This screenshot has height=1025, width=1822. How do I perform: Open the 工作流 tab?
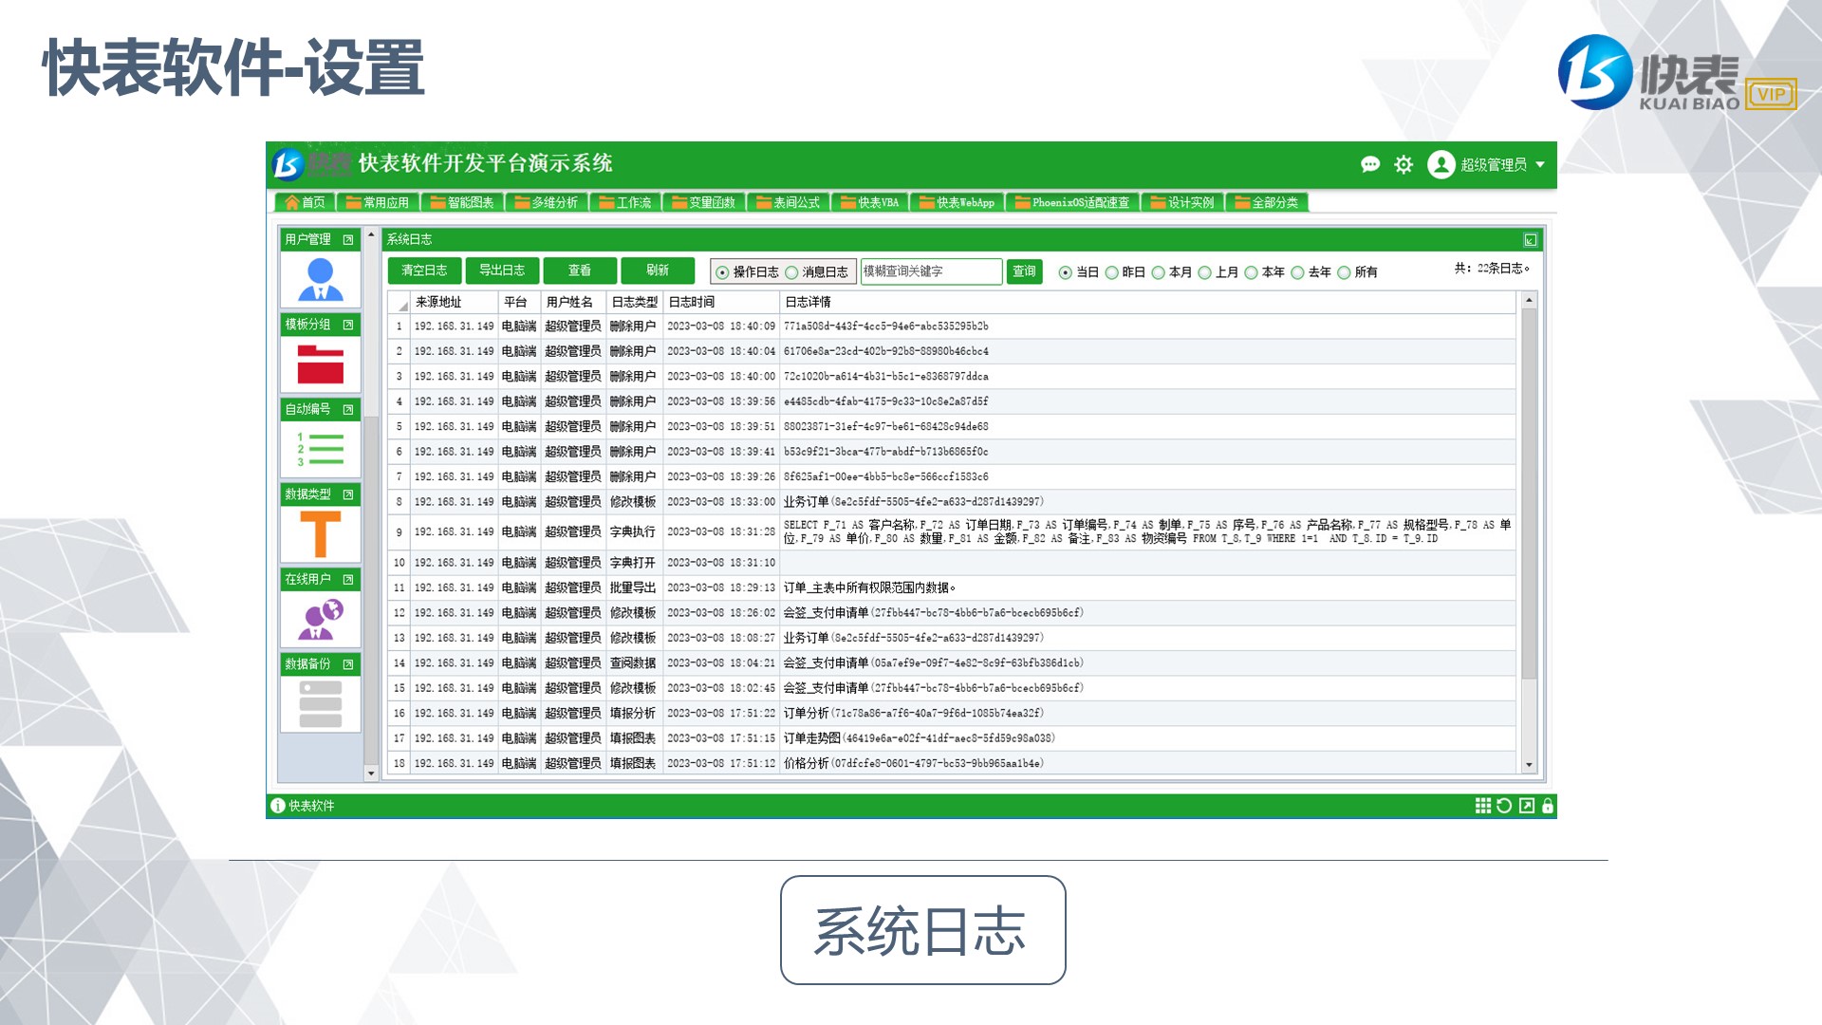coord(625,202)
